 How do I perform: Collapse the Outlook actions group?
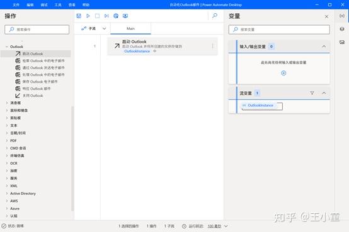pyautogui.click(x=7, y=47)
